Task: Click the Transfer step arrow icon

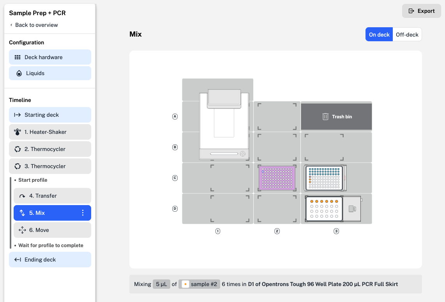Action: click(x=22, y=196)
